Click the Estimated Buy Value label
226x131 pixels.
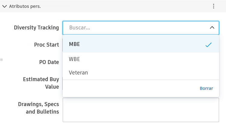click(x=41, y=83)
